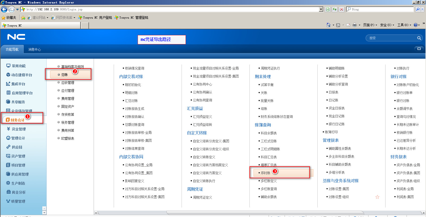Click the maximize panel icon right of tabs
This screenshot has width=426, height=217.
(x=419, y=49)
